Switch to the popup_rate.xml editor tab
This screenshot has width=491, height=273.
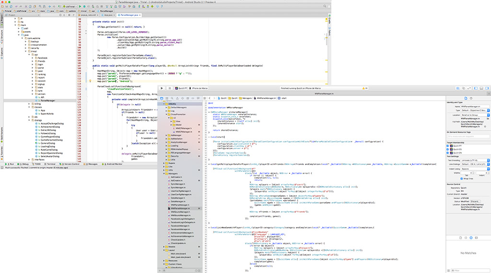coord(88,15)
